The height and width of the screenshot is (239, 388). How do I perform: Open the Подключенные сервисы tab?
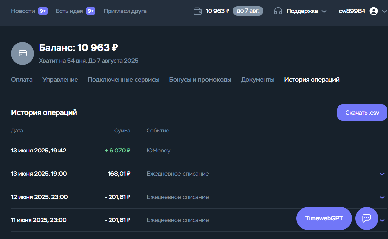[x=124, y=80]
